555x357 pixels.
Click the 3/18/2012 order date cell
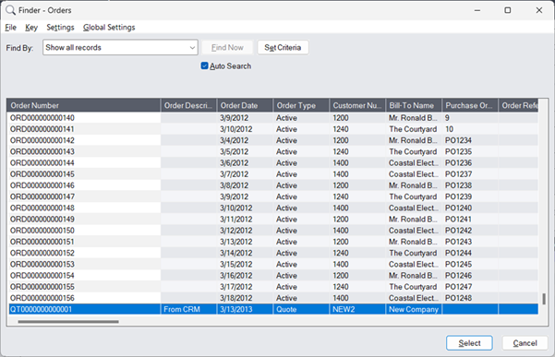click(245, 298)
